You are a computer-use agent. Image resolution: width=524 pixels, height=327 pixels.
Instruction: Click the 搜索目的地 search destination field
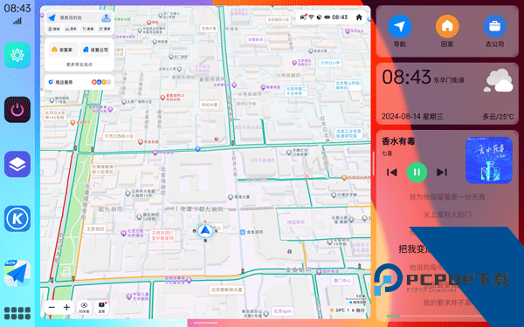(x=79, y=17)
